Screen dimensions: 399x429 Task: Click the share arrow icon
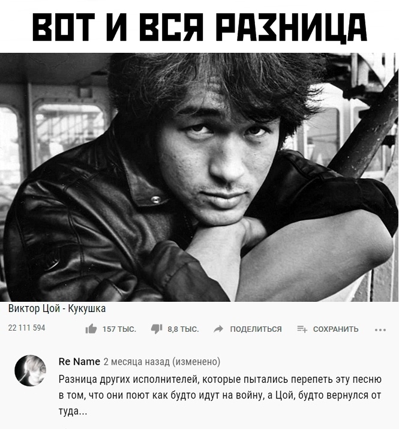218,329
